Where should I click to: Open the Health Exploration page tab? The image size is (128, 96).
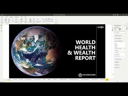click(63, 80)
